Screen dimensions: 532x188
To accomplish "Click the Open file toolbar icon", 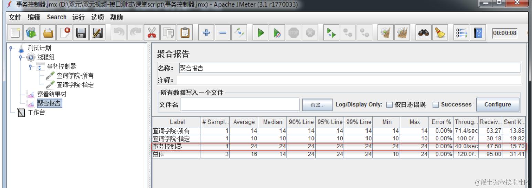I will click(48, 33).
